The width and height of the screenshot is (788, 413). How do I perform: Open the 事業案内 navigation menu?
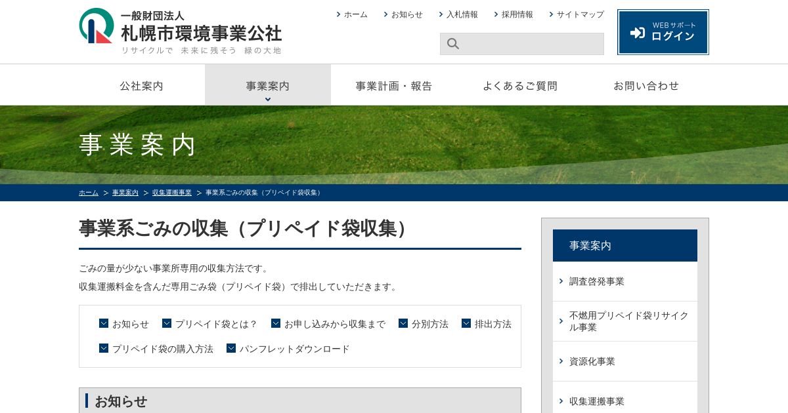pos(268,85)
